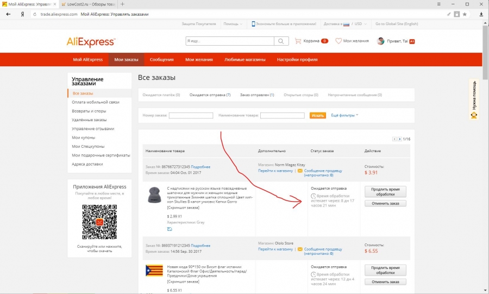Click Go to Global Site (English)

(397, 24)
